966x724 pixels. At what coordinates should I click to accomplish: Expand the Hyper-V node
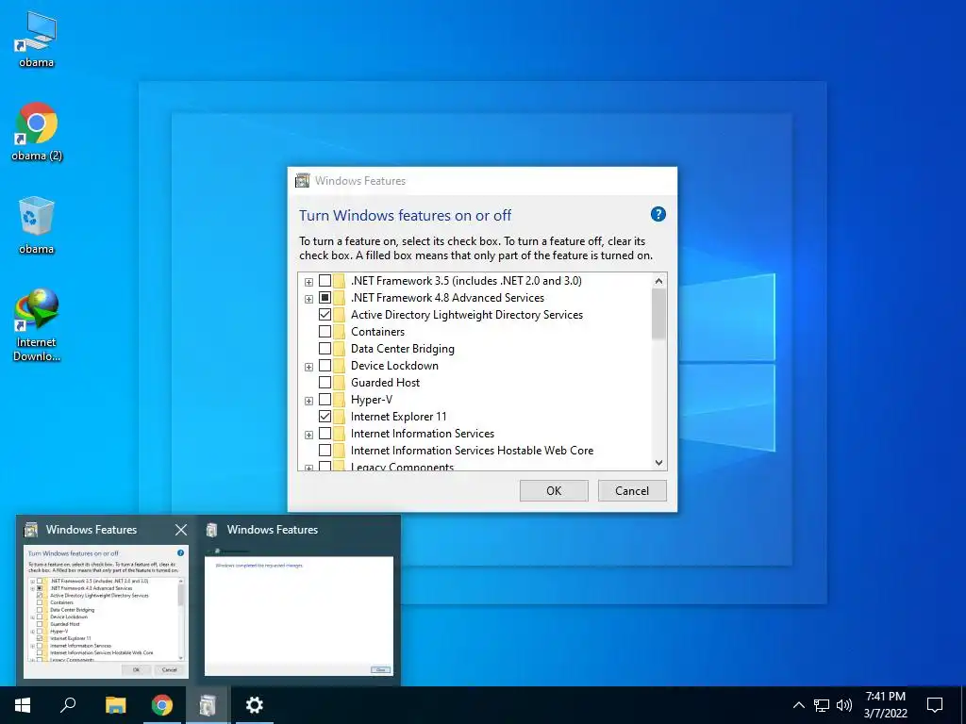[308, 401]
